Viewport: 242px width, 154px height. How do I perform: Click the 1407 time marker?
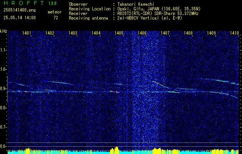pyautogui.click(x=165, y=33)
